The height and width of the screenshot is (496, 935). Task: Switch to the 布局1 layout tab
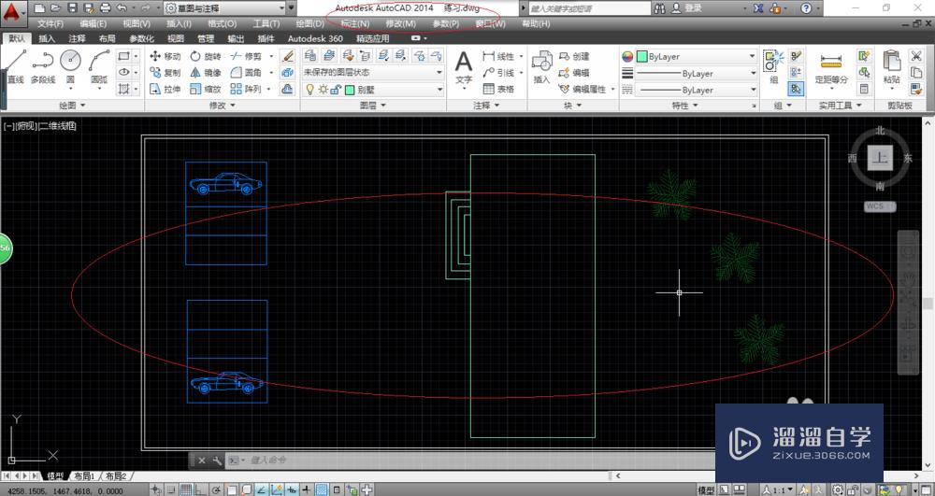(85, 475)
